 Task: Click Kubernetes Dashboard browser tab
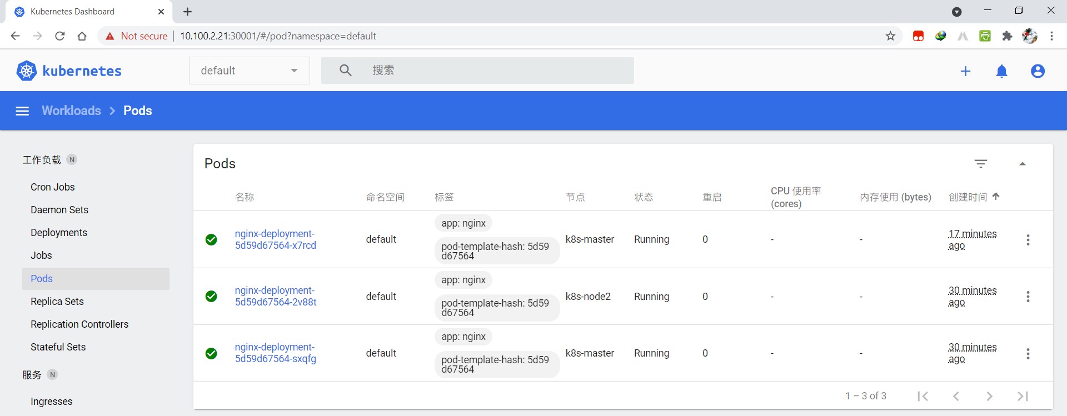(89, 12)
